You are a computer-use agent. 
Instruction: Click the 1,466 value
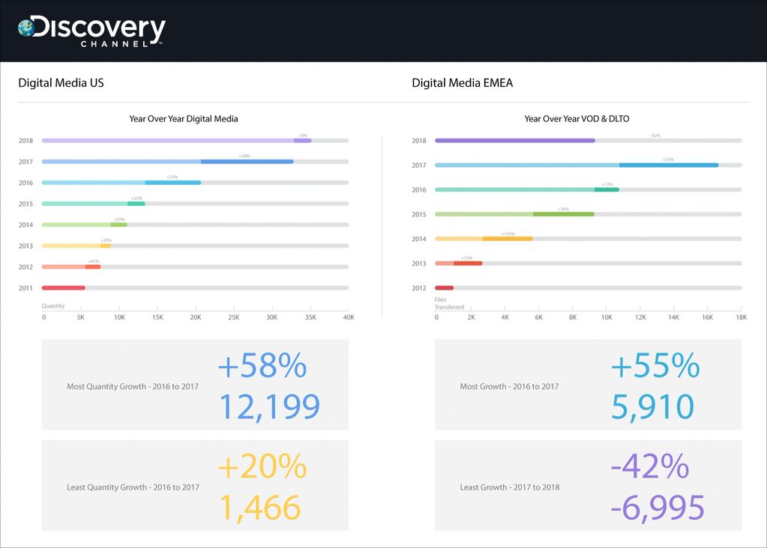coord(259,508)
